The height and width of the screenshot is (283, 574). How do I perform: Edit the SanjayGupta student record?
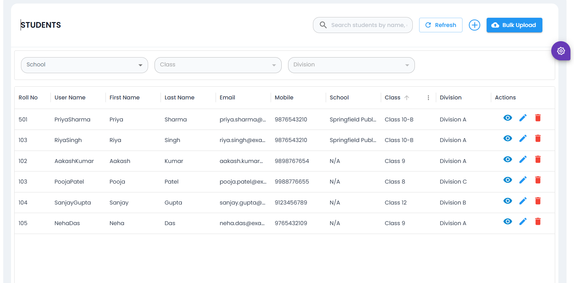523,201
